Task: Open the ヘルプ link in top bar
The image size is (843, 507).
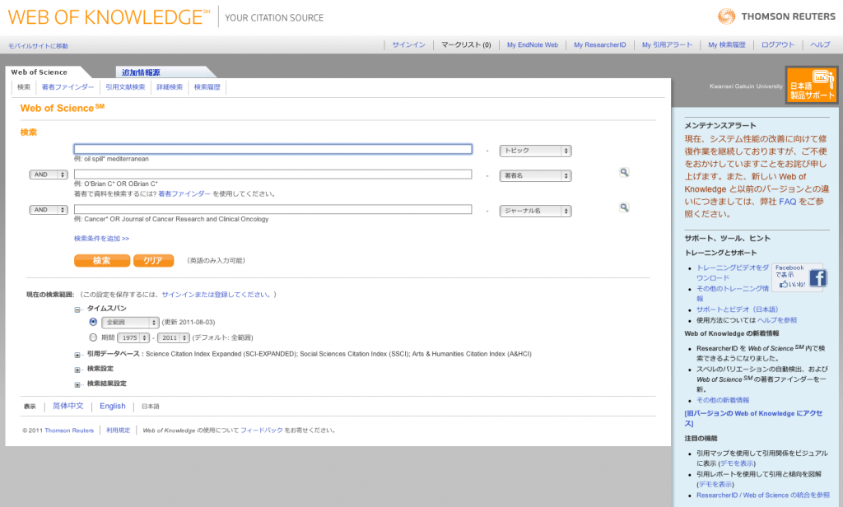Action: [821, 45]
